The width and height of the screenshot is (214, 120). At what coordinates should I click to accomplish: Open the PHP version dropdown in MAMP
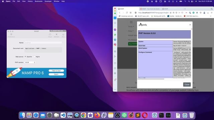(x=30, y=62)
